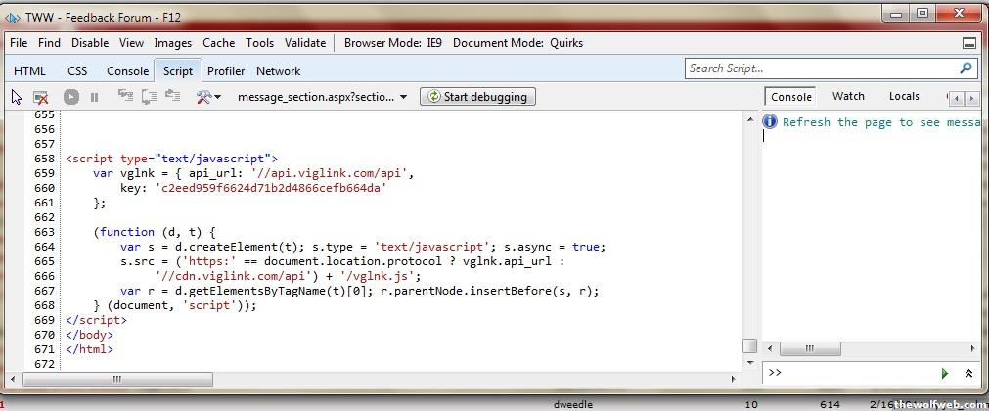Click the step into icon
989x411 pixels.
124,97
